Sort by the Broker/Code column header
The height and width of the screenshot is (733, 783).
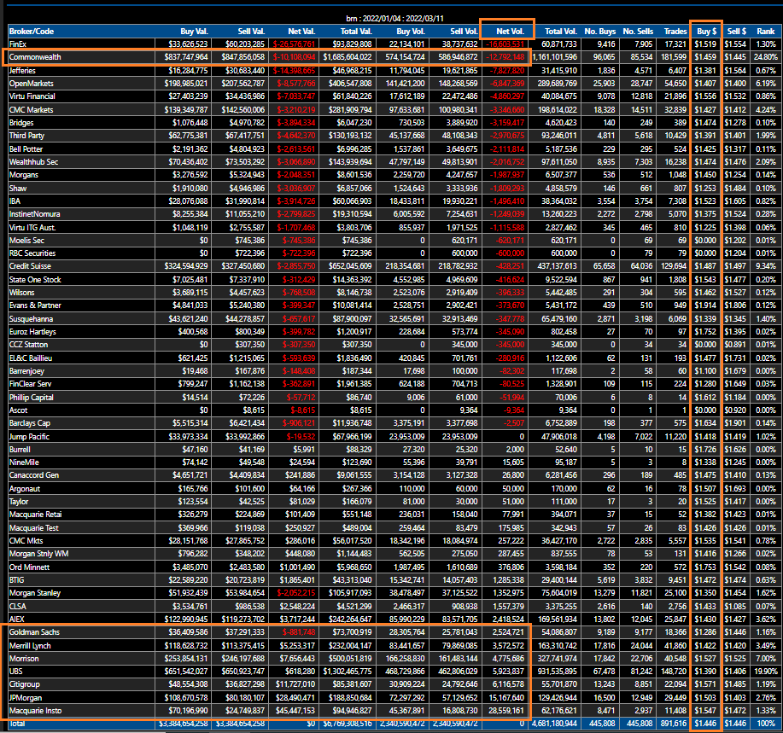click(32, 31)
